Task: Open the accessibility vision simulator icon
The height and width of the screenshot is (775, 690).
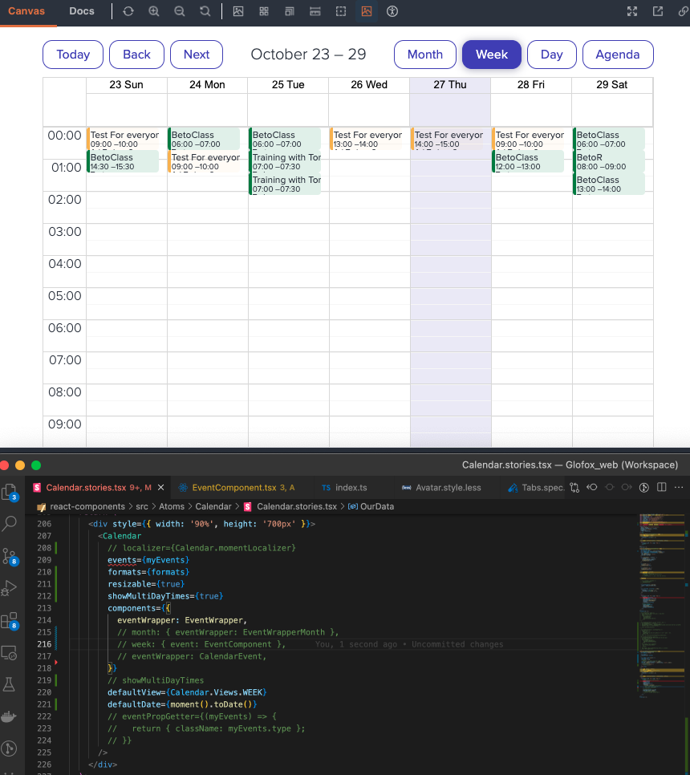Action: tap(392, 11)
